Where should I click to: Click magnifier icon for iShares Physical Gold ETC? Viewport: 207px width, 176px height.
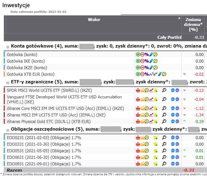(x=164, y=121)
